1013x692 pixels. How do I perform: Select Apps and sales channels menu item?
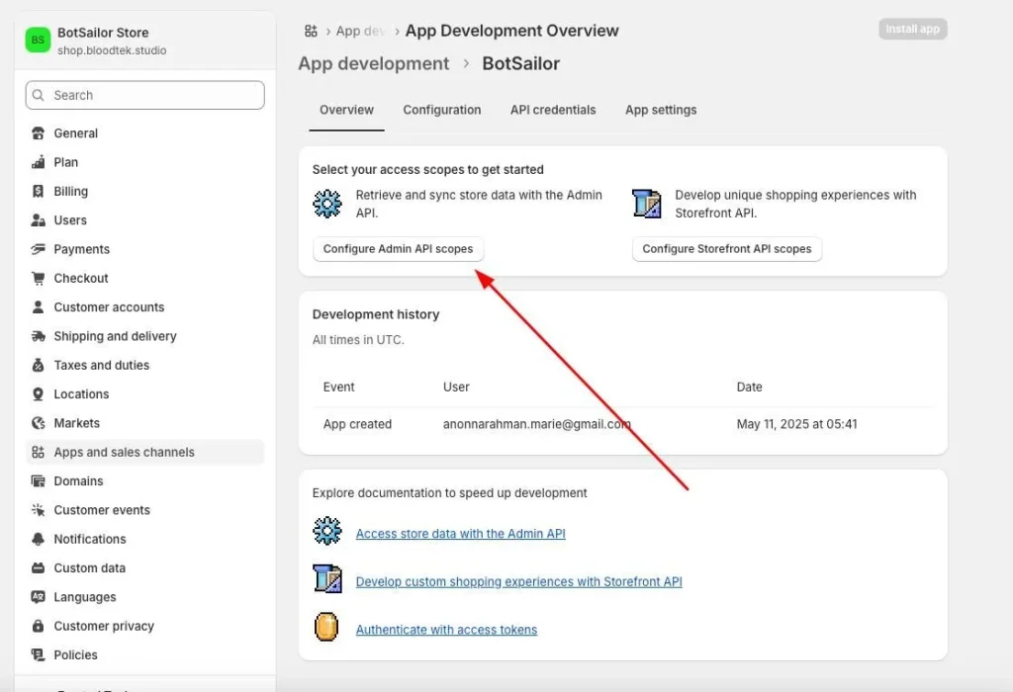144,453
